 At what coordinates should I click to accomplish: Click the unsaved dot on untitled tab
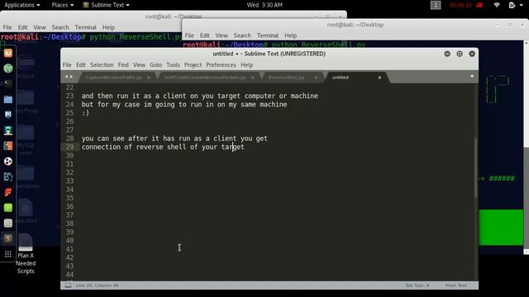[379, 78]
